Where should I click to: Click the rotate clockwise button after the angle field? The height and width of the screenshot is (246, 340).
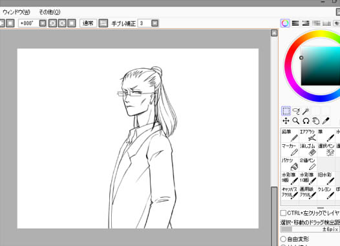[62, 23]
